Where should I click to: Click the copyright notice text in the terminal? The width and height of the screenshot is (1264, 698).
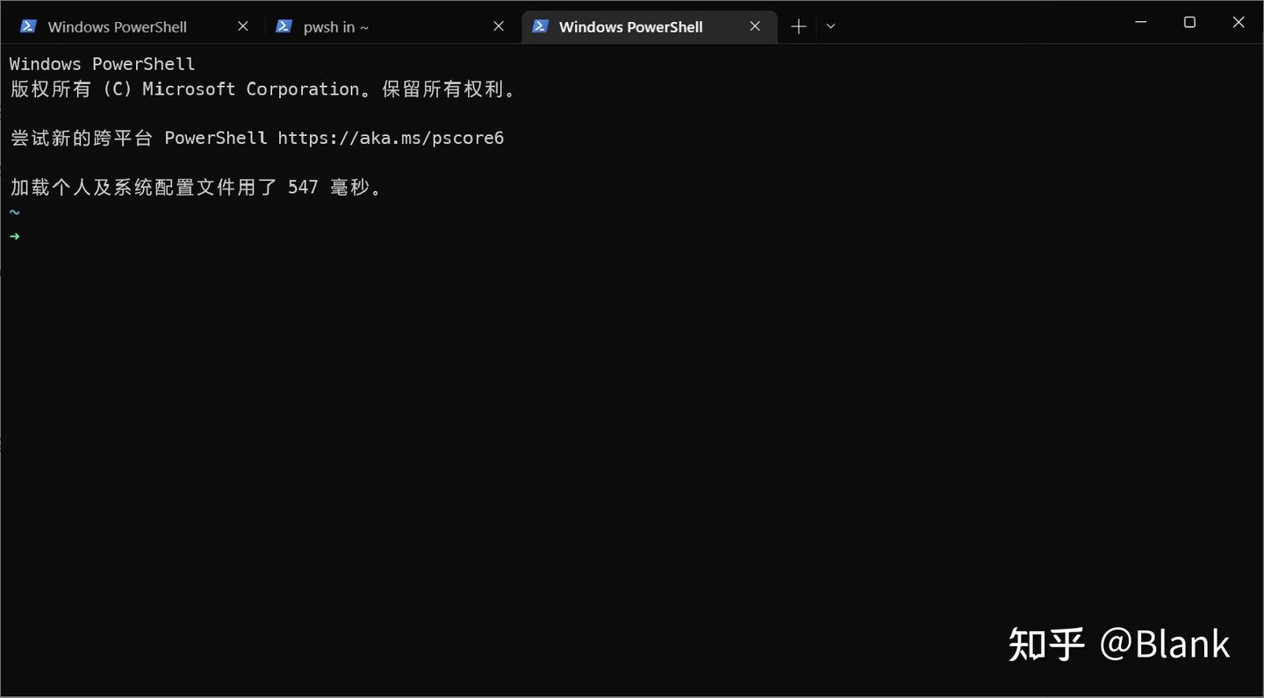point(263,89)
